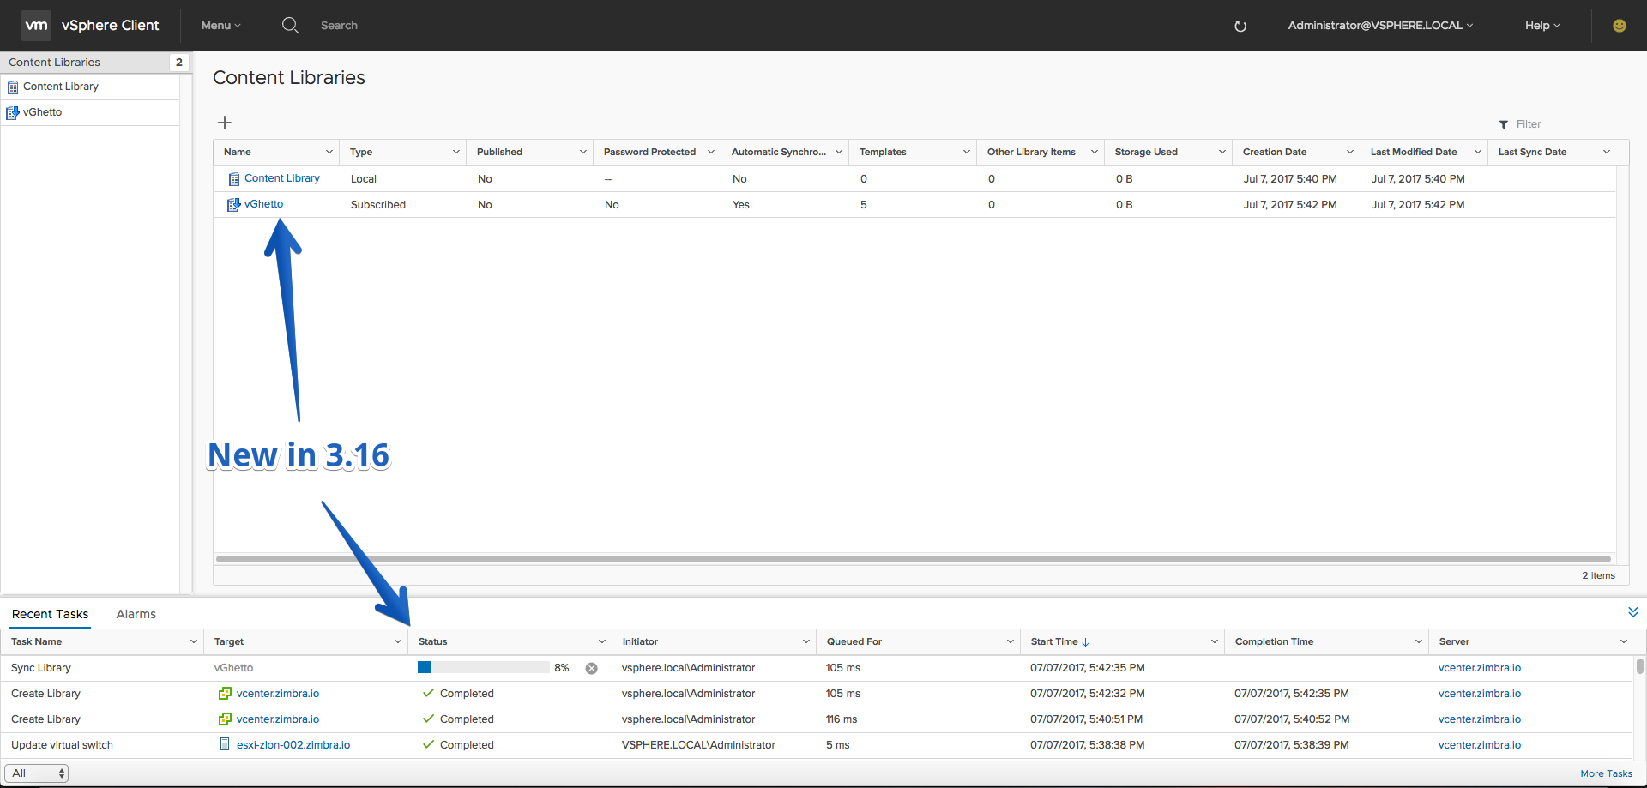Open the Administrator@VSPHERE.LOCAL user dropdown
The width and height of the screenshot is (1647, 788).
pyautogui.click(x=1380, y=26)
